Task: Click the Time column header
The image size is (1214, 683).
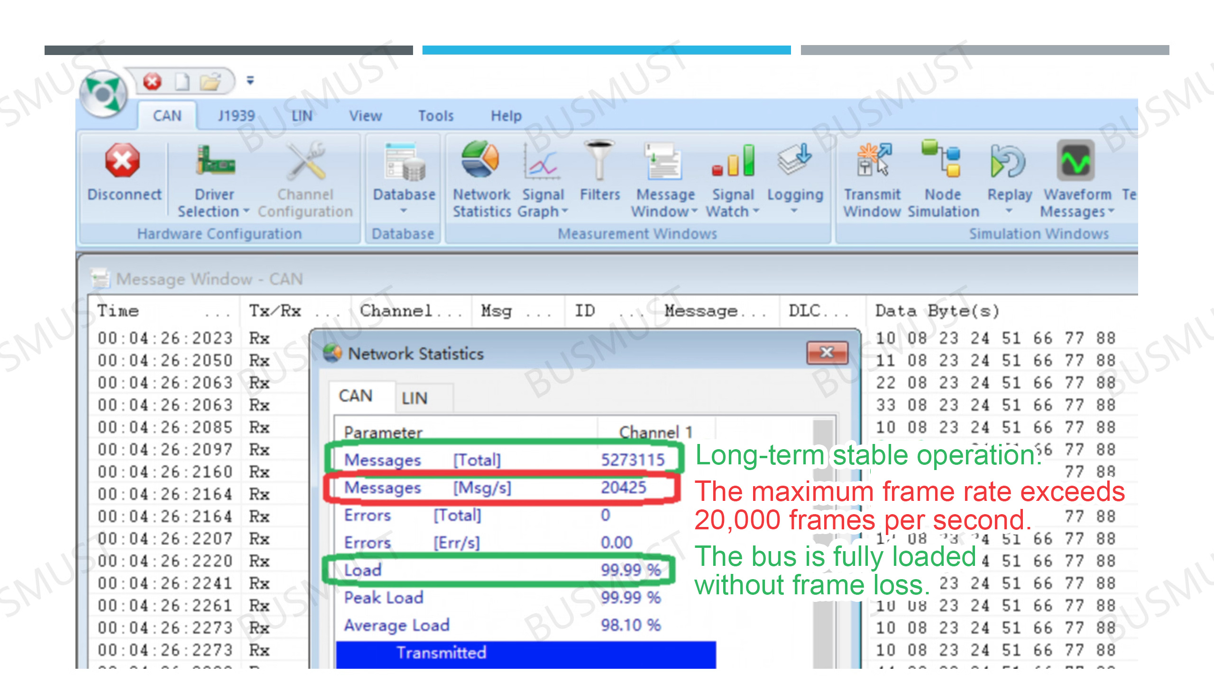Action: click(x=119, y=311)
